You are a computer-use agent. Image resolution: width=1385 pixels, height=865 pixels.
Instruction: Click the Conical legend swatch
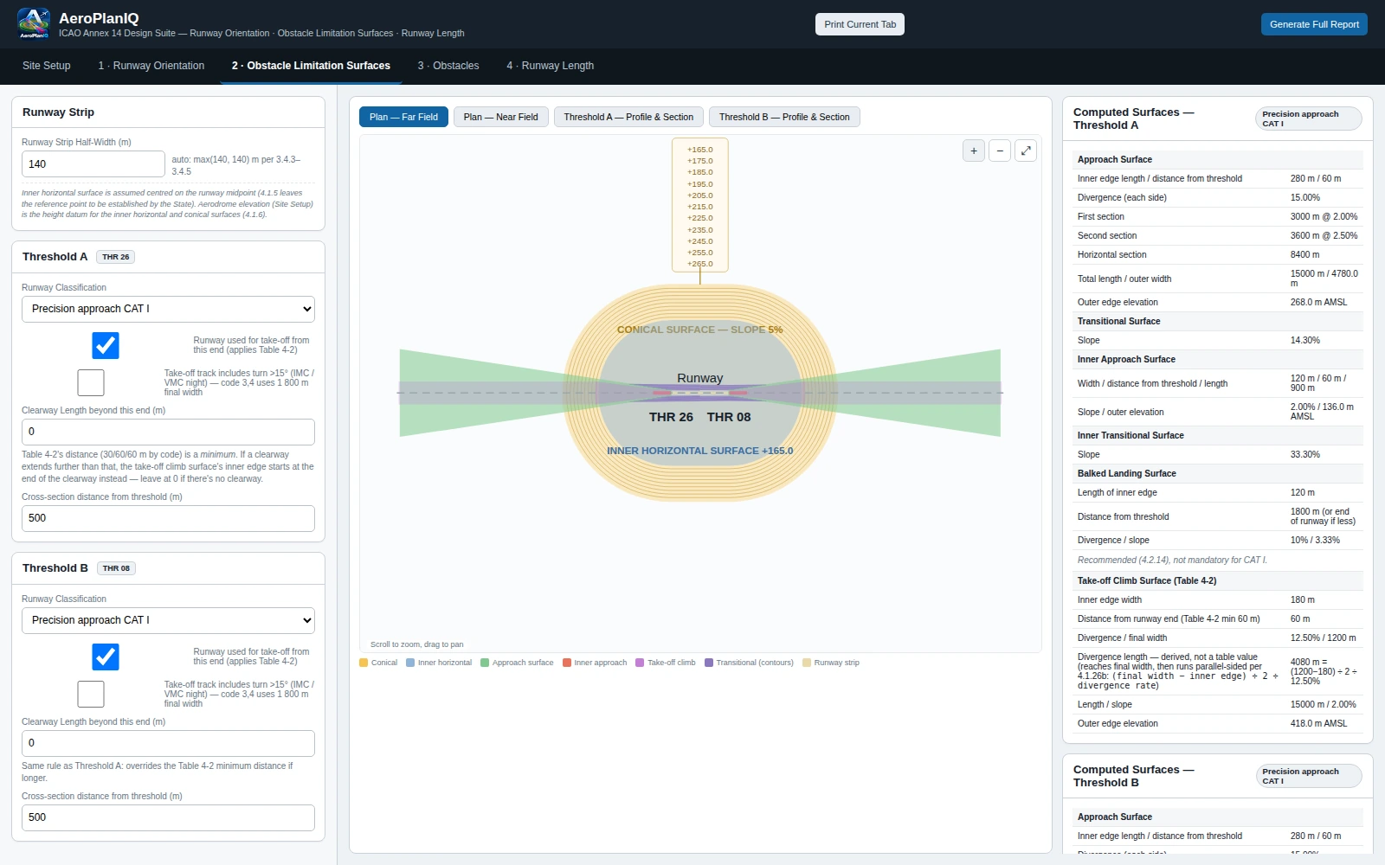(x=364, y=663)
